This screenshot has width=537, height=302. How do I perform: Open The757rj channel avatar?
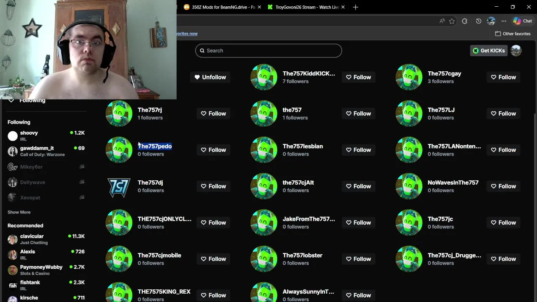[119, 113]
